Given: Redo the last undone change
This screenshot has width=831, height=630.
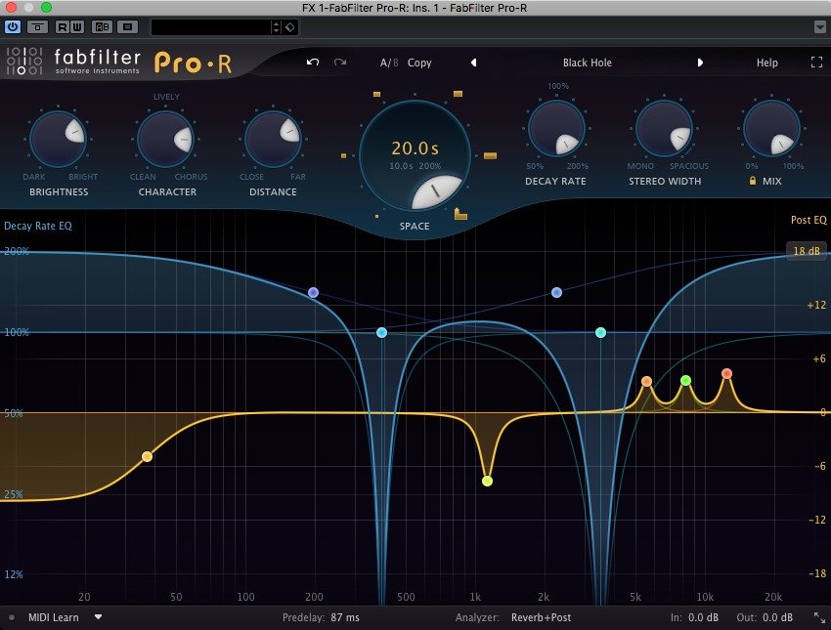Looking at the screenshot, I should [x=340, y=63].
